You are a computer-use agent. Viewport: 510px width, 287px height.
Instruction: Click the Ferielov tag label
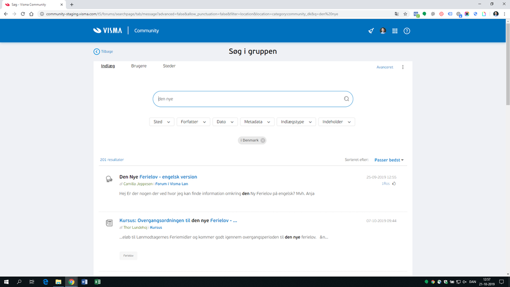tap(129, 255)
